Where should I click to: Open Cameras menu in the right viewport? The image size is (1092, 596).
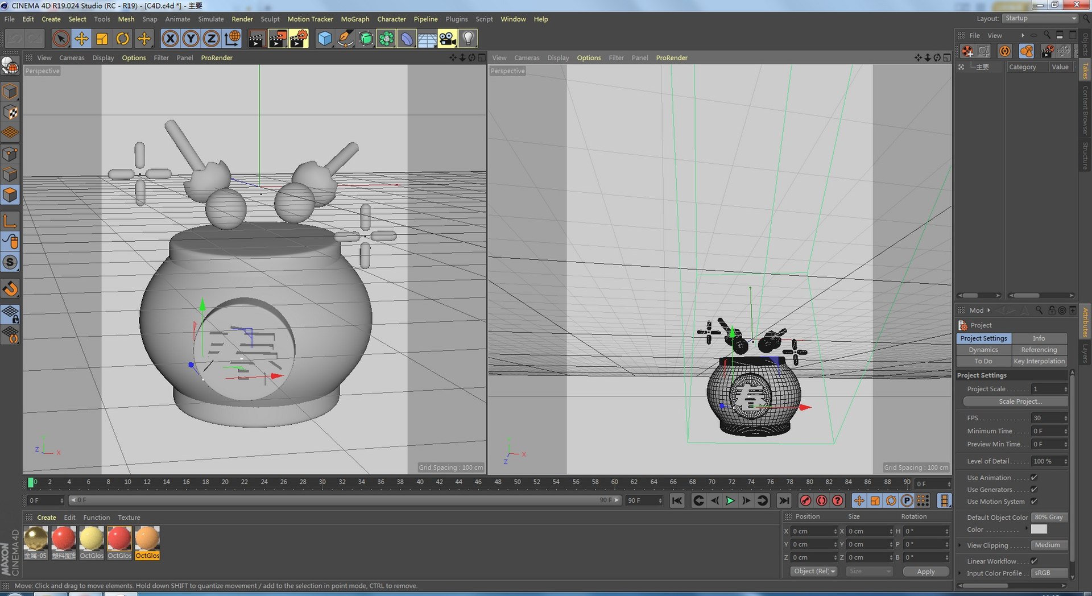(x=527, y=58)
